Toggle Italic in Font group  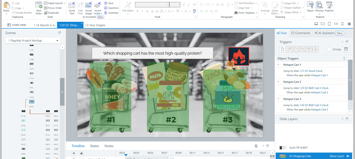(x=142, y=11)
